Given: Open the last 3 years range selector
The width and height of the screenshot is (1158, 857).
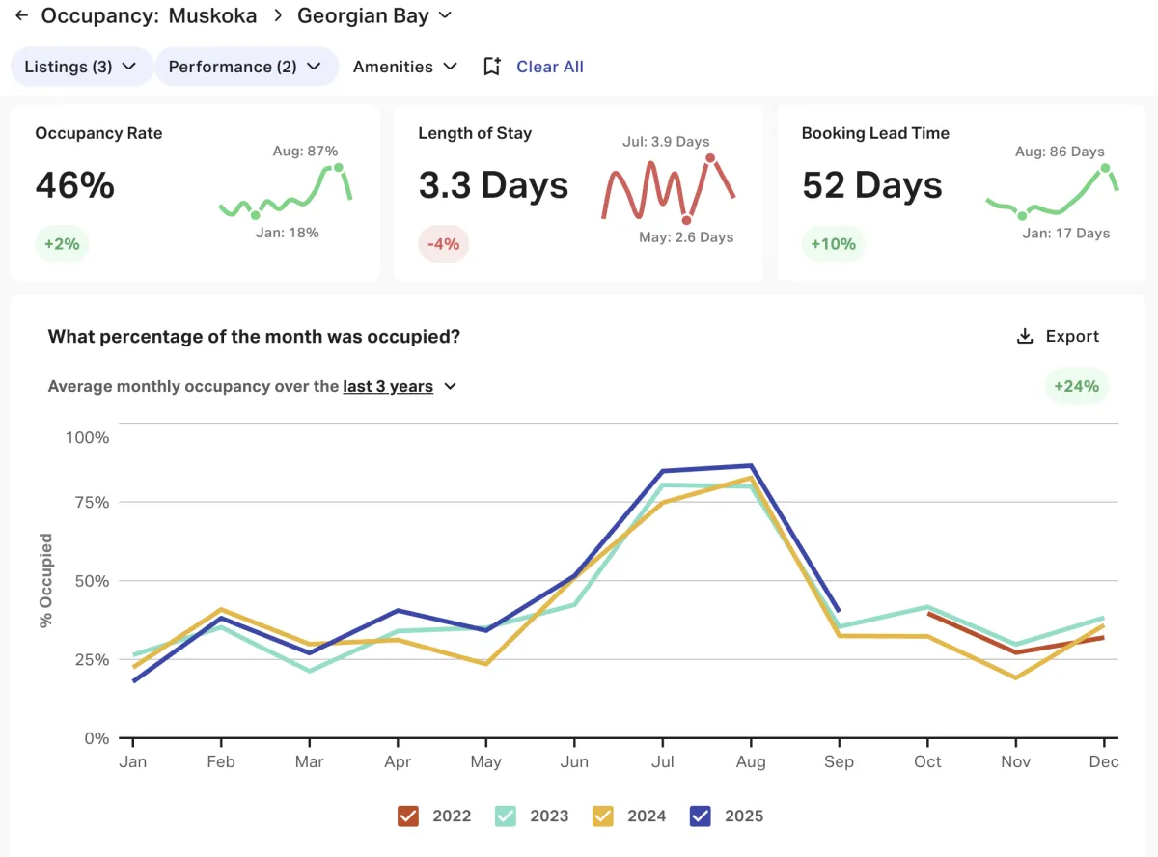Looking at the screenshot, I should coord(399,386).
